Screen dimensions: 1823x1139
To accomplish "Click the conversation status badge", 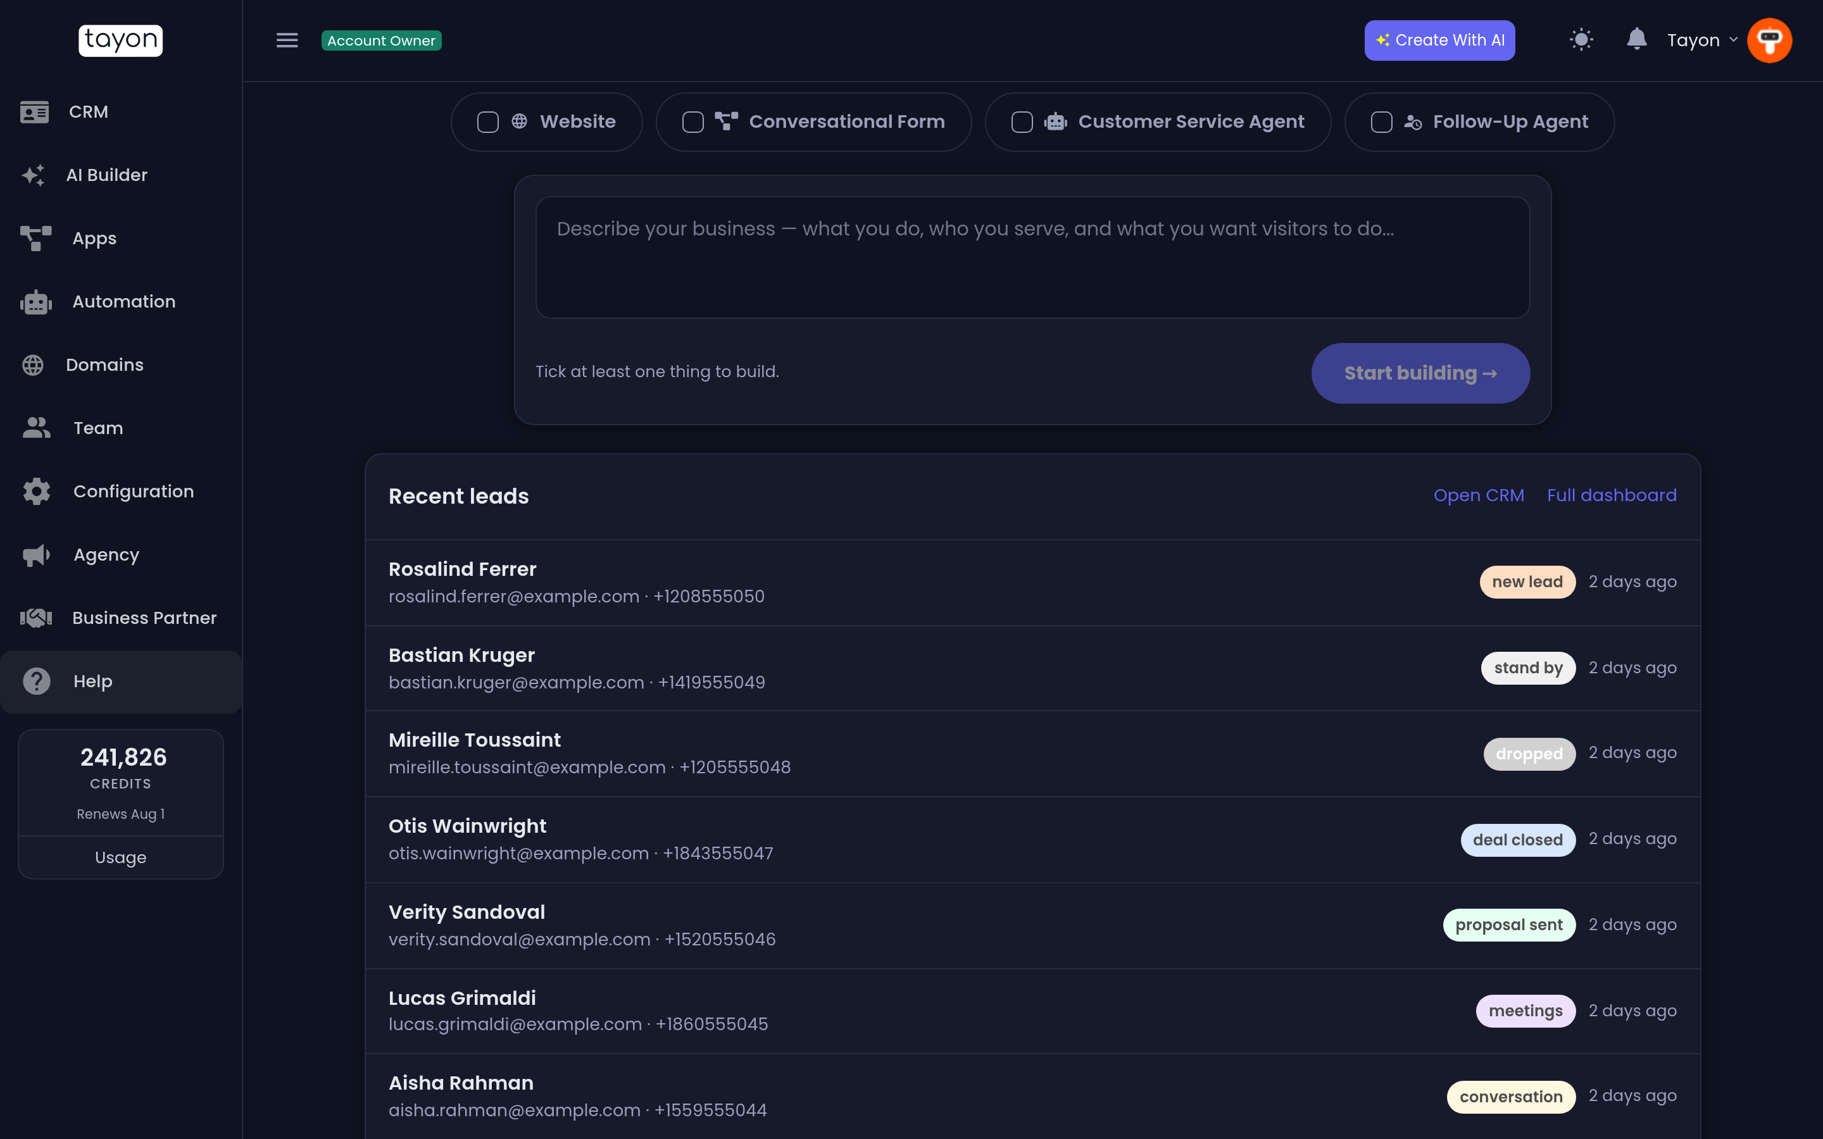I will coord(1510,1097).
